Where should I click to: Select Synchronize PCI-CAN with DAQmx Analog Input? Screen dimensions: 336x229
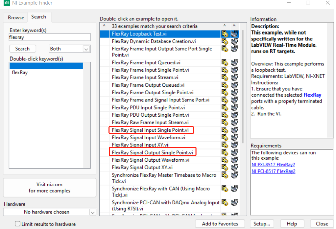[x=165, y=206]
